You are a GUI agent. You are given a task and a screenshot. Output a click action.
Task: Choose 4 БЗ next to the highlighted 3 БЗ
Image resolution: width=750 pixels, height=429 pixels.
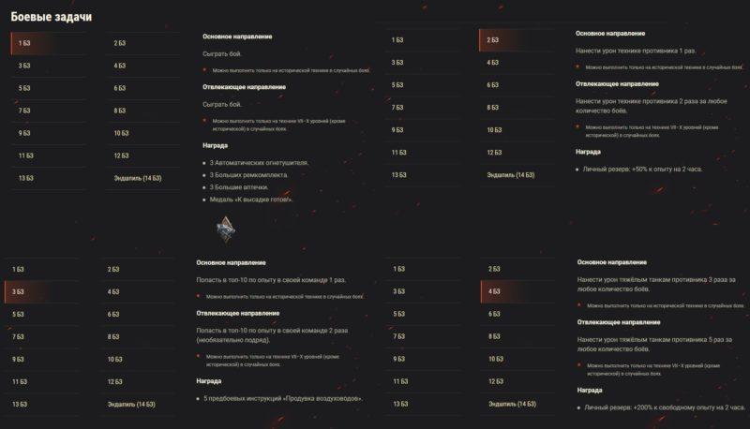tap(113, 292)
